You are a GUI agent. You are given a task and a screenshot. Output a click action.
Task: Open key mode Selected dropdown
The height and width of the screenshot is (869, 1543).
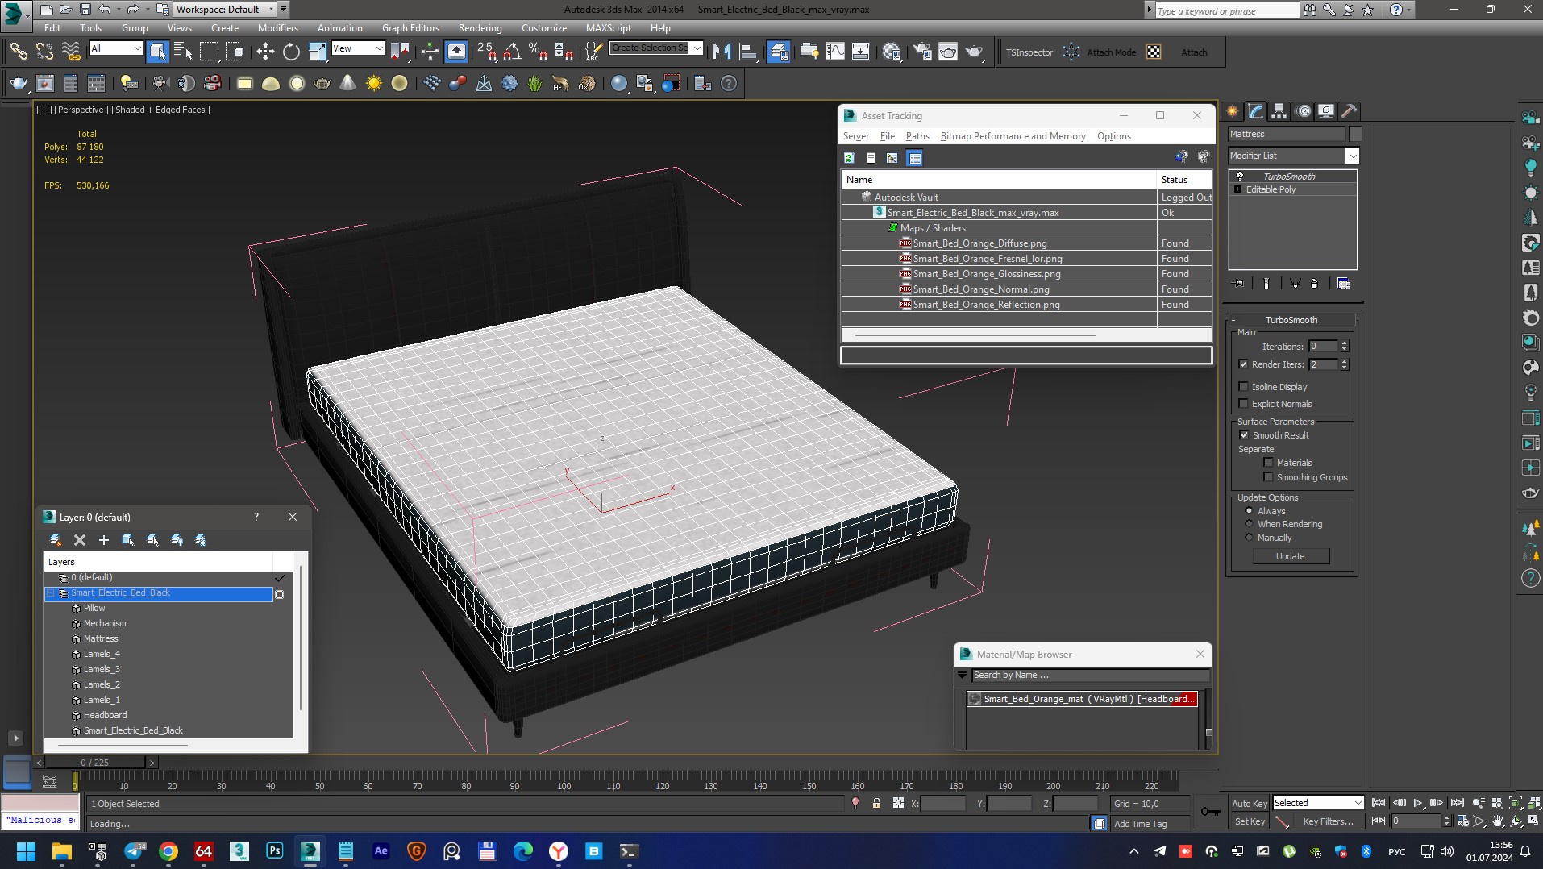tap(1318, 803)
